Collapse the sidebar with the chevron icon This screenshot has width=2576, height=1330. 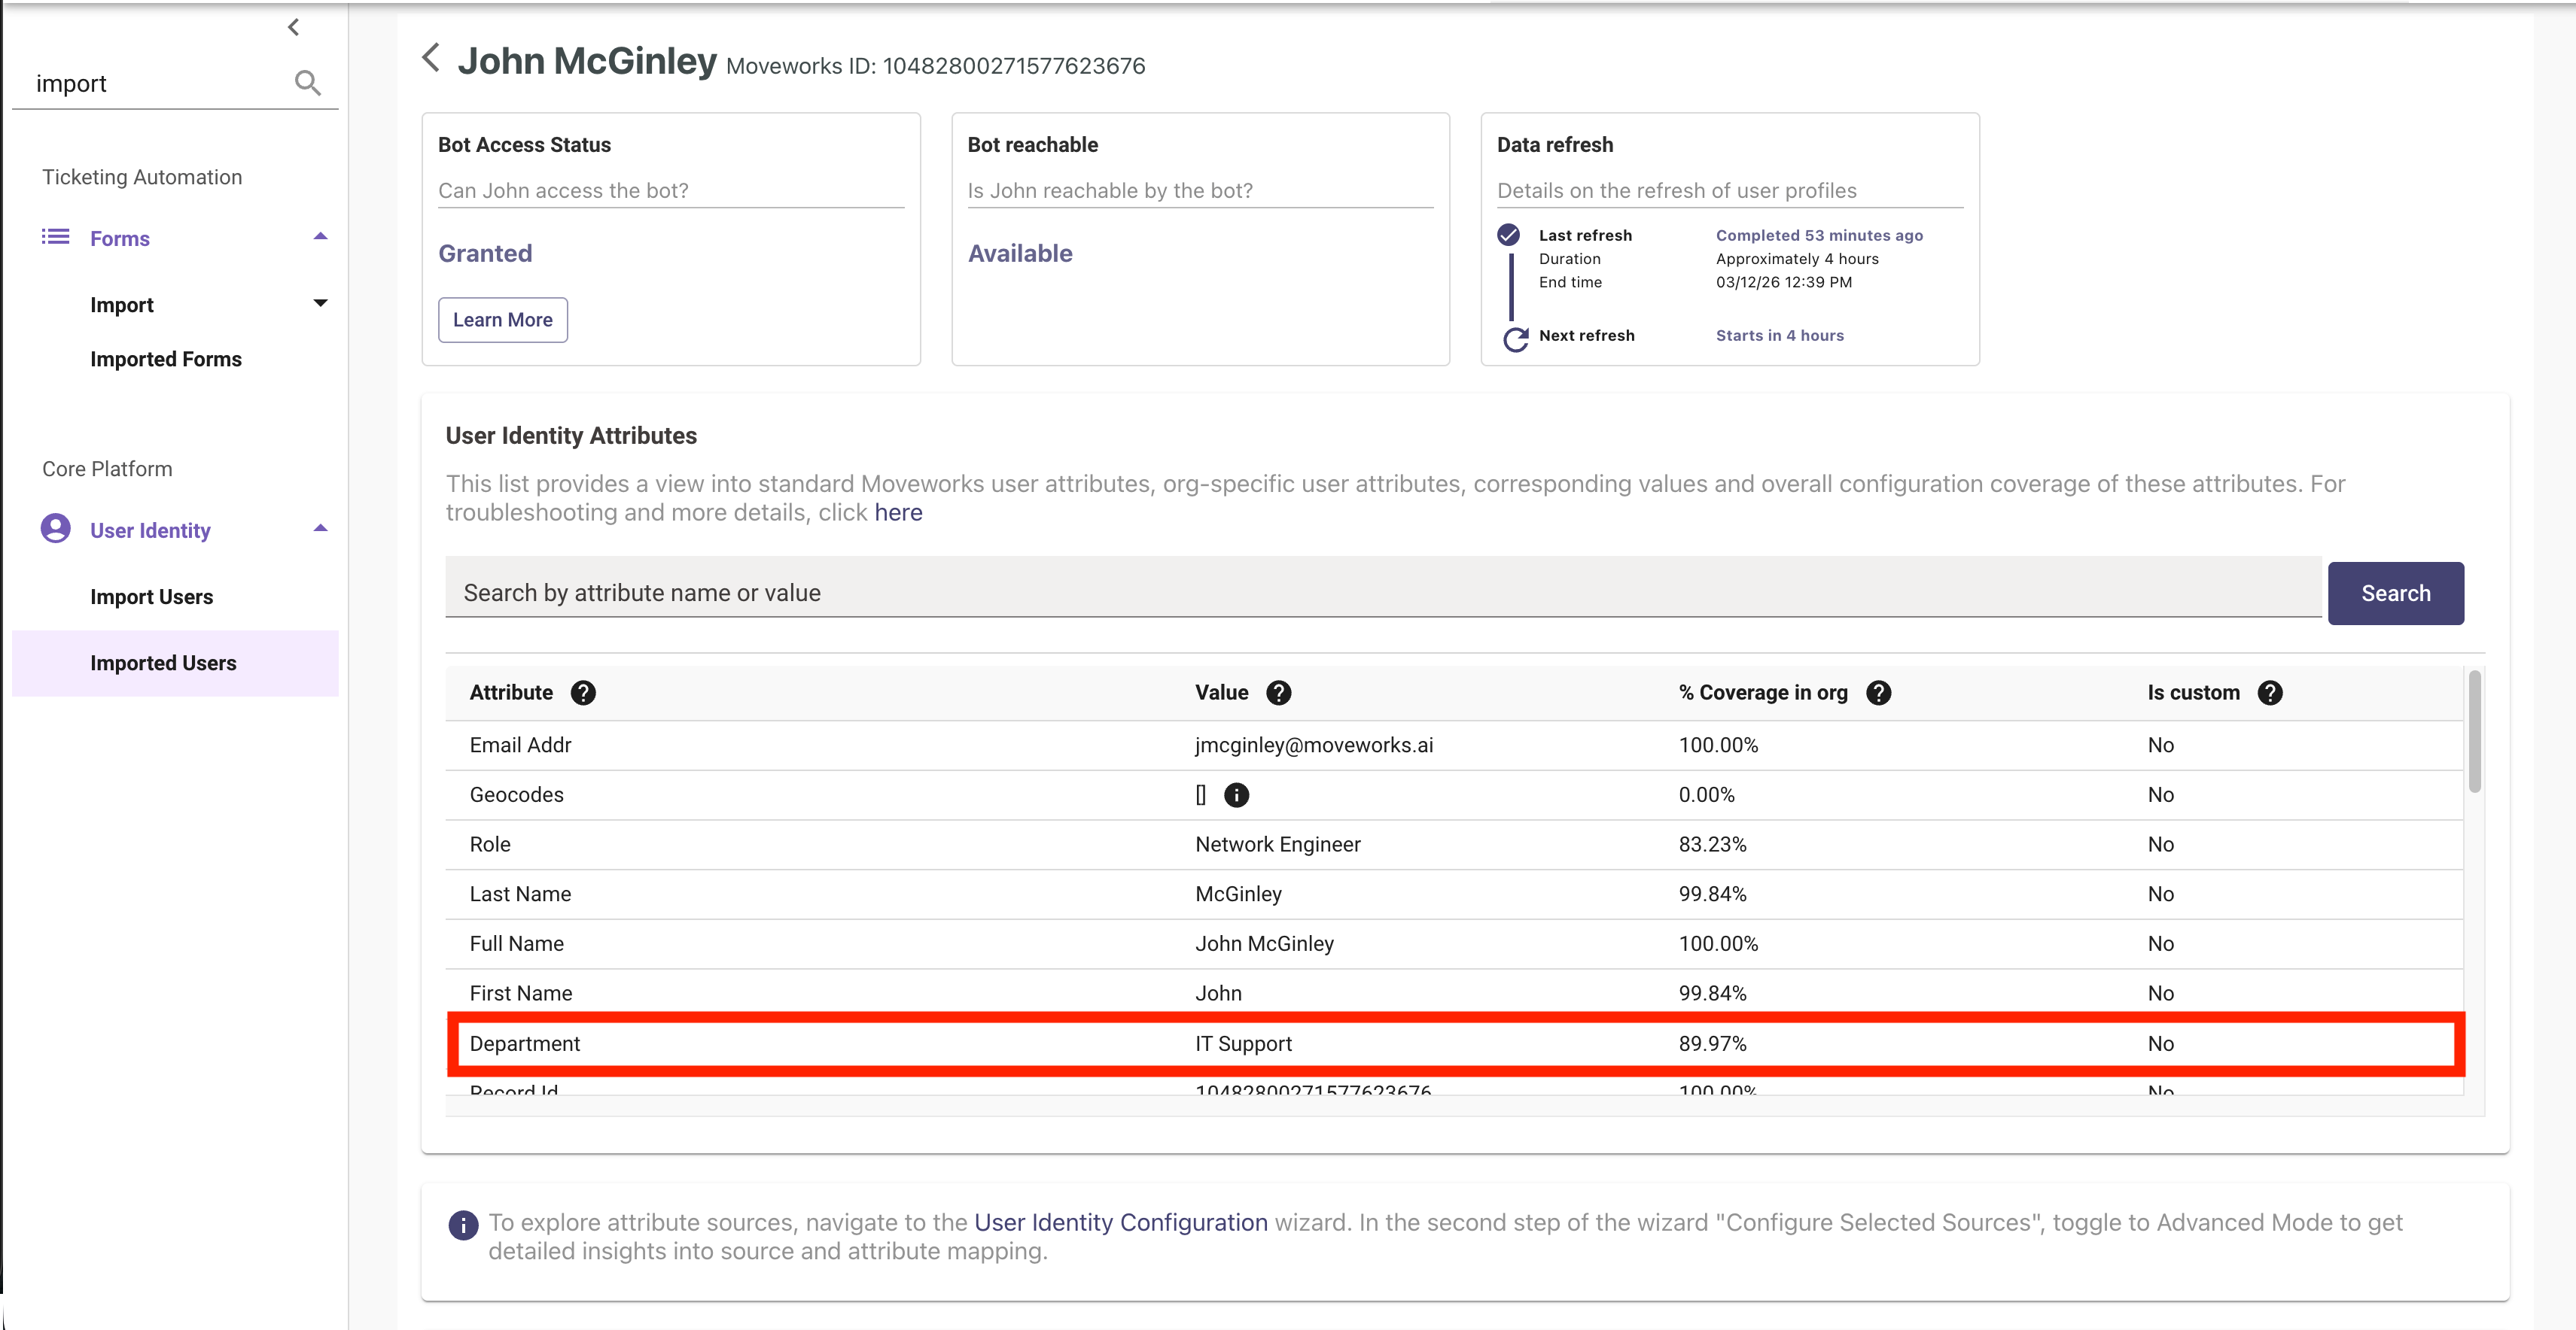(x=293, y=27)
